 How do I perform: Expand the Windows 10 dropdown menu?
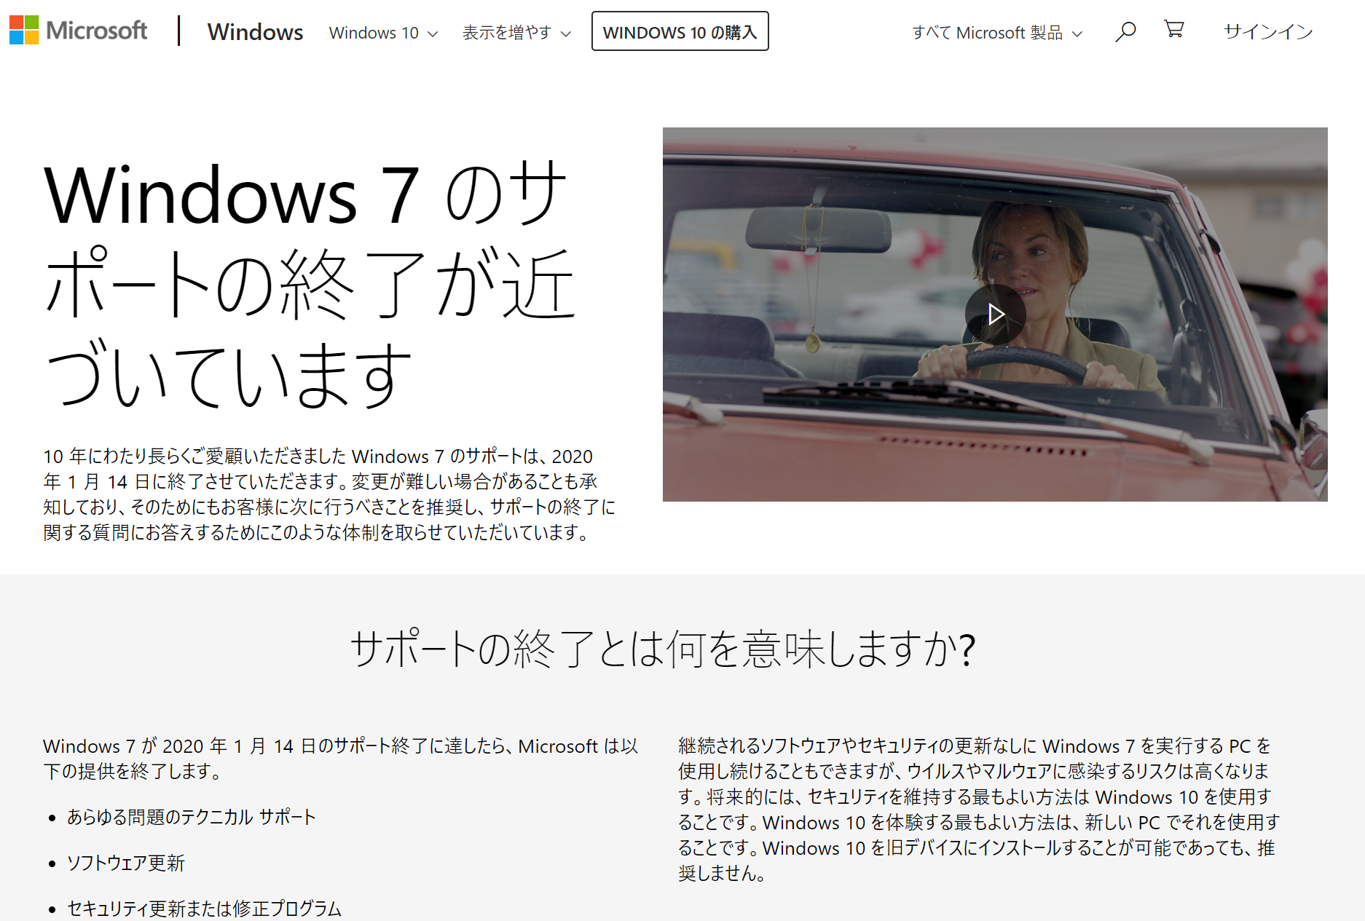click(x=383, y=33)
